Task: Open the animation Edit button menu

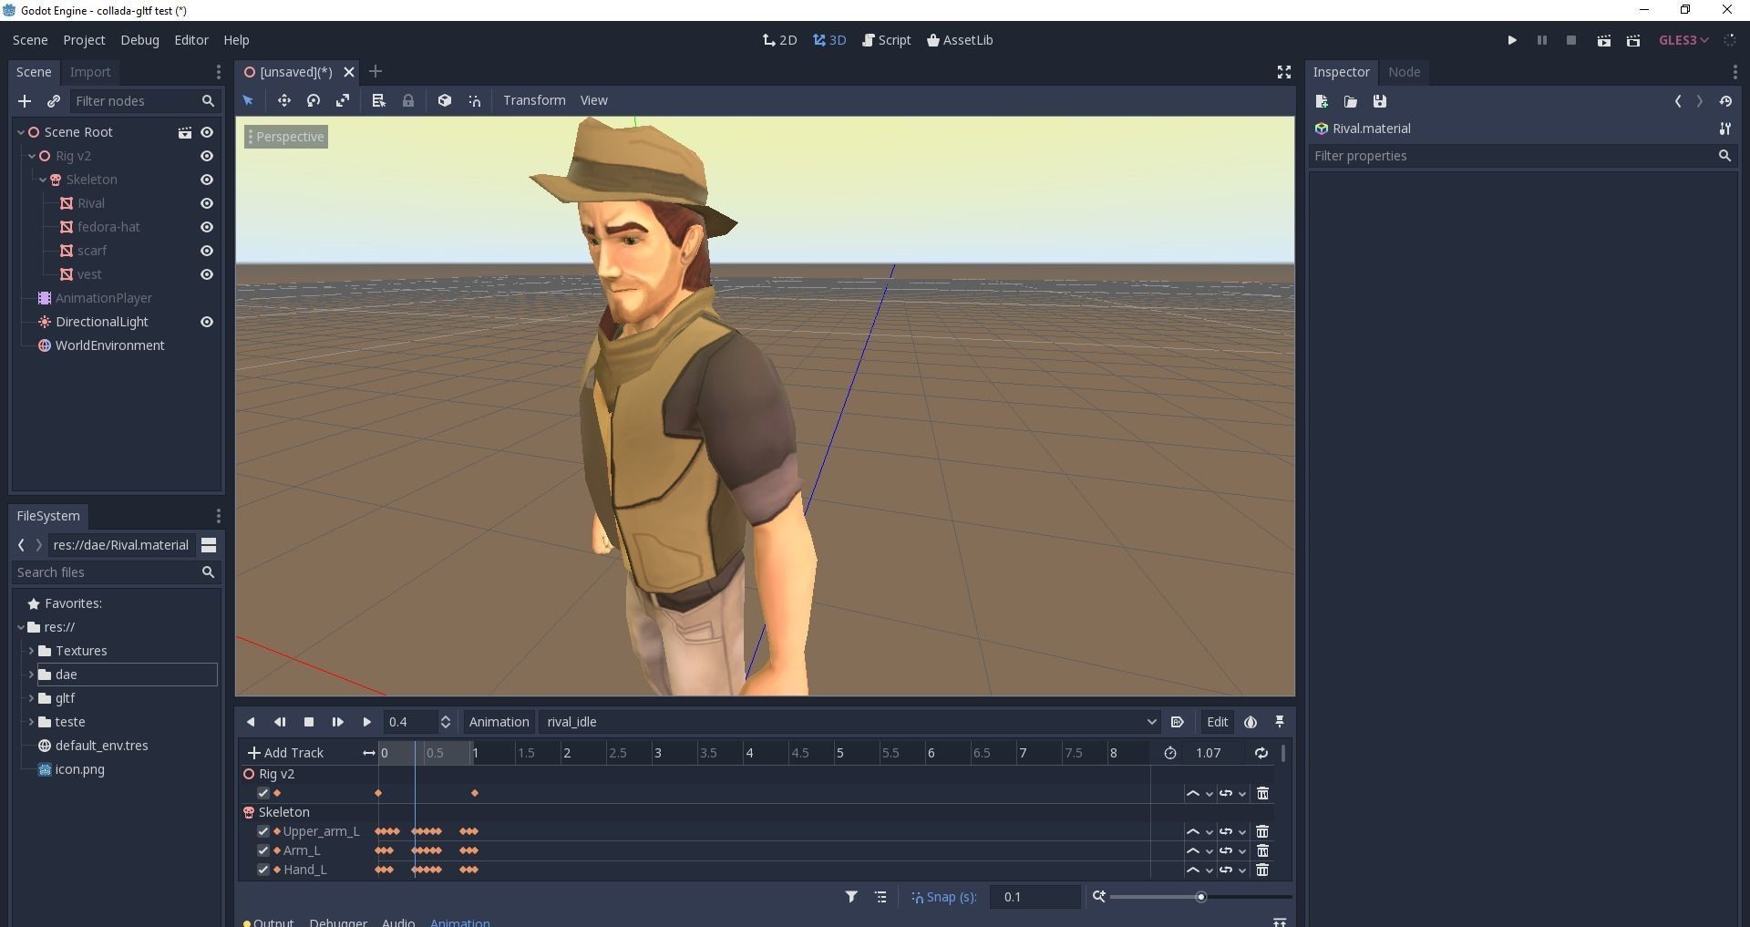Action: pyautogui.click(x=1218, y=722)
